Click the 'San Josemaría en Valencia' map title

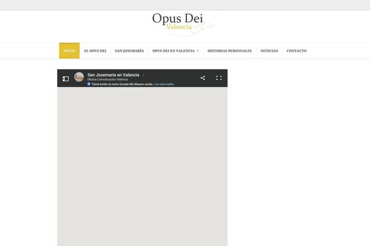(x=113, y=75)
